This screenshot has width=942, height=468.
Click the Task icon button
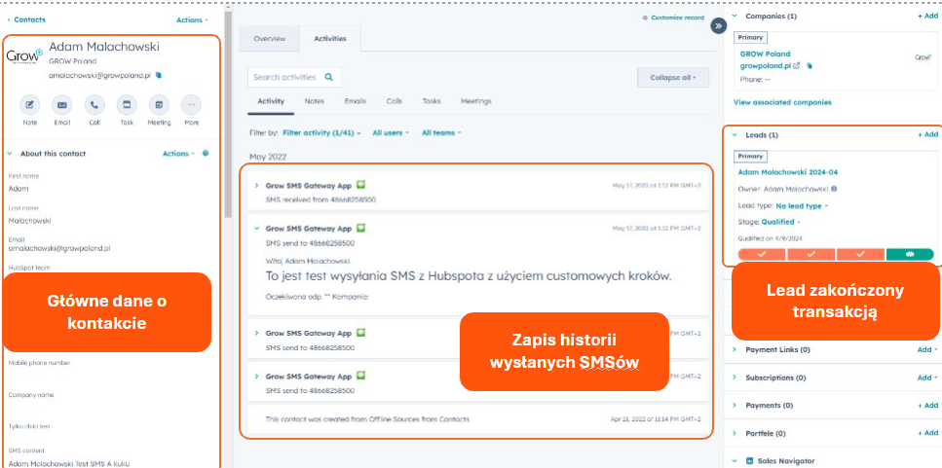[127, 105]
